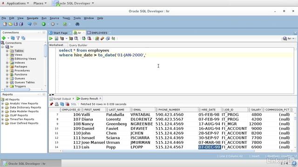Click the red Delete icon in the result toolbar
This screenshot has width=298, height=167.
[67, 104]
